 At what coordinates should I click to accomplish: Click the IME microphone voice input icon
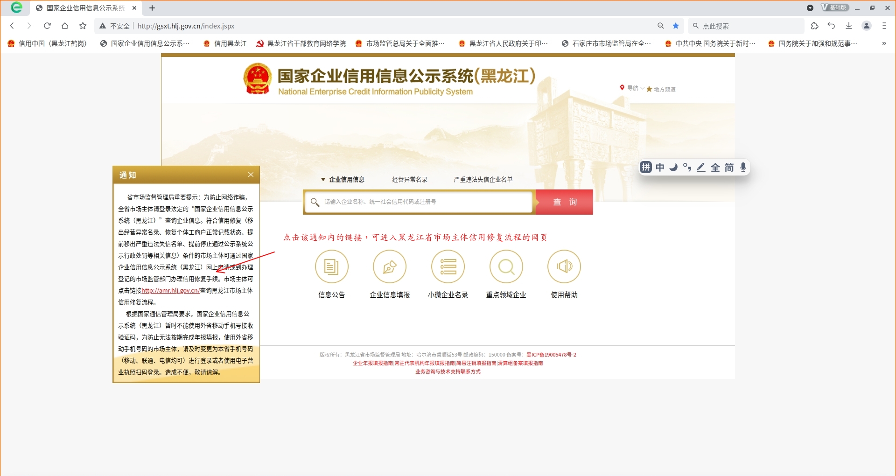743,168
